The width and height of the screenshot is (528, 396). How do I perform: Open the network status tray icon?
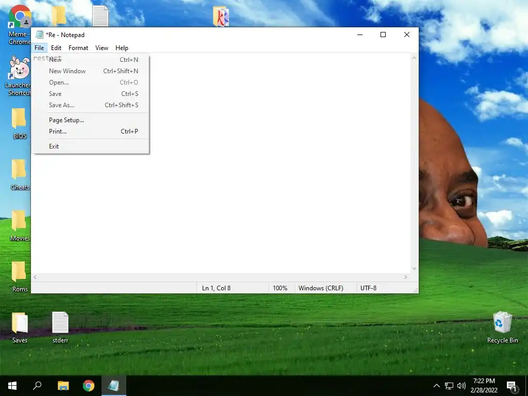click(x=449, y=386)
